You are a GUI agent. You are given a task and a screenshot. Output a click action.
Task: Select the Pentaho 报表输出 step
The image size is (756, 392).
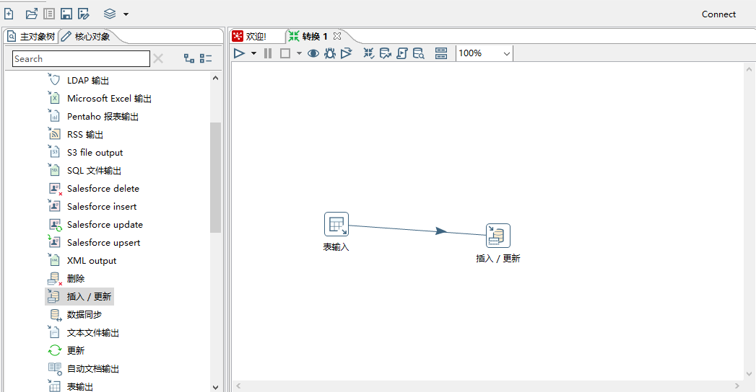(93, 117)
